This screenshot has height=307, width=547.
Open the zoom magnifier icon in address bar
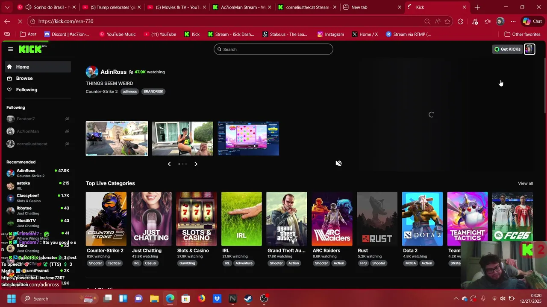pyautogui.click(x=427, y=21)
